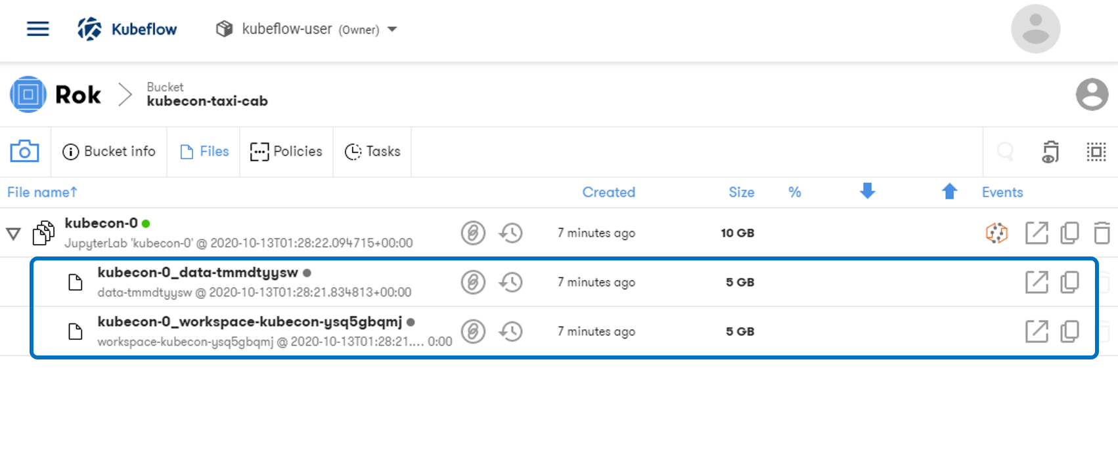The width and height of the screenshot is (1118, 469).
Task: Open the hamburger main menu
Action: point(37,29)
